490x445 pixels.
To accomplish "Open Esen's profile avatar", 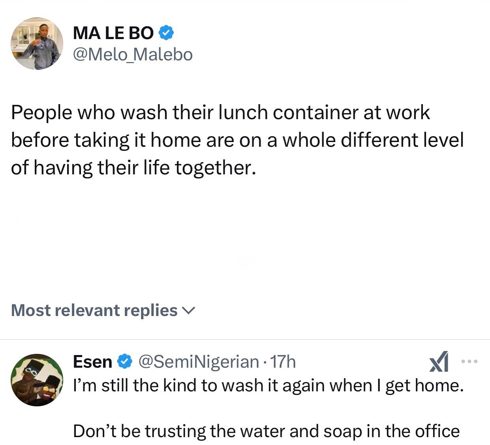I will tap(37, 380).
